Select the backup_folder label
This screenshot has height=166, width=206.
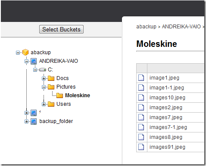[x=56, y=121]
